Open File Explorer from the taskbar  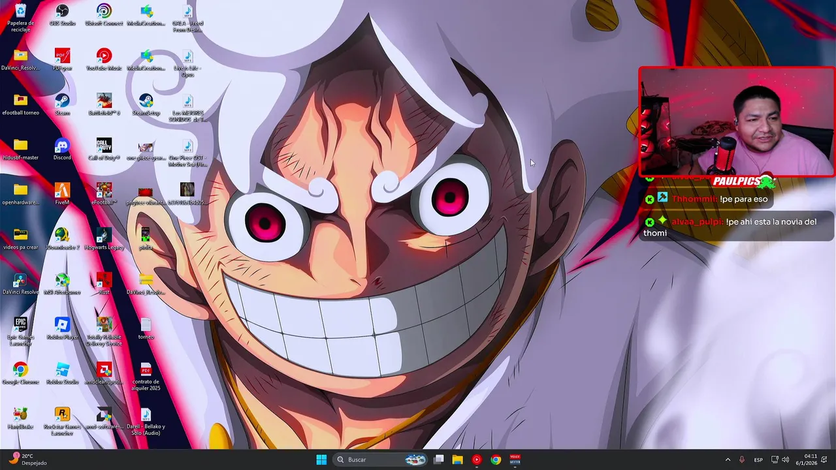pos(458,460)
